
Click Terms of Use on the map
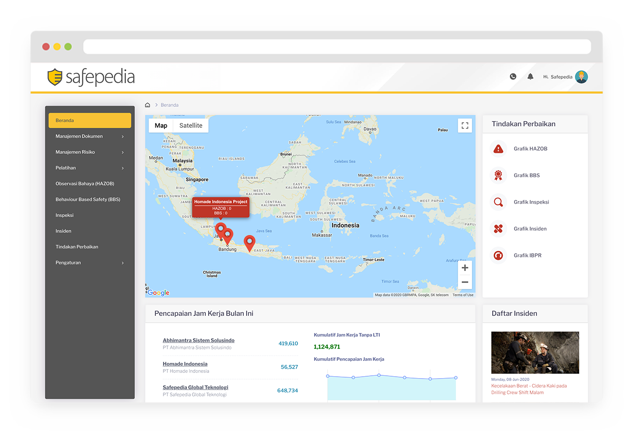463,295
